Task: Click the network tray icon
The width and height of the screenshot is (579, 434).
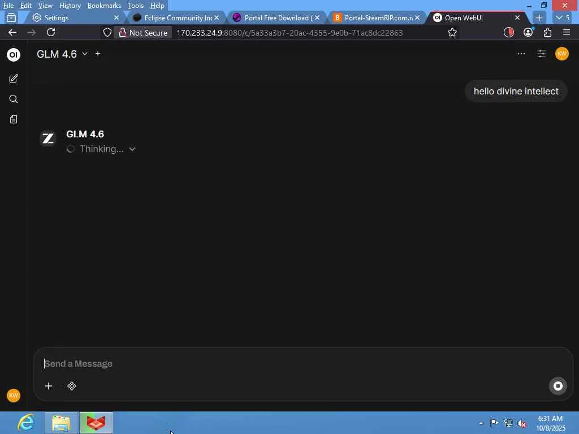Action: tap(508, 423)
